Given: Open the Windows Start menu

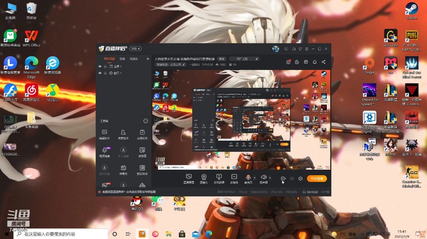Looking at the screenshot, I should (x=7, y=234).
